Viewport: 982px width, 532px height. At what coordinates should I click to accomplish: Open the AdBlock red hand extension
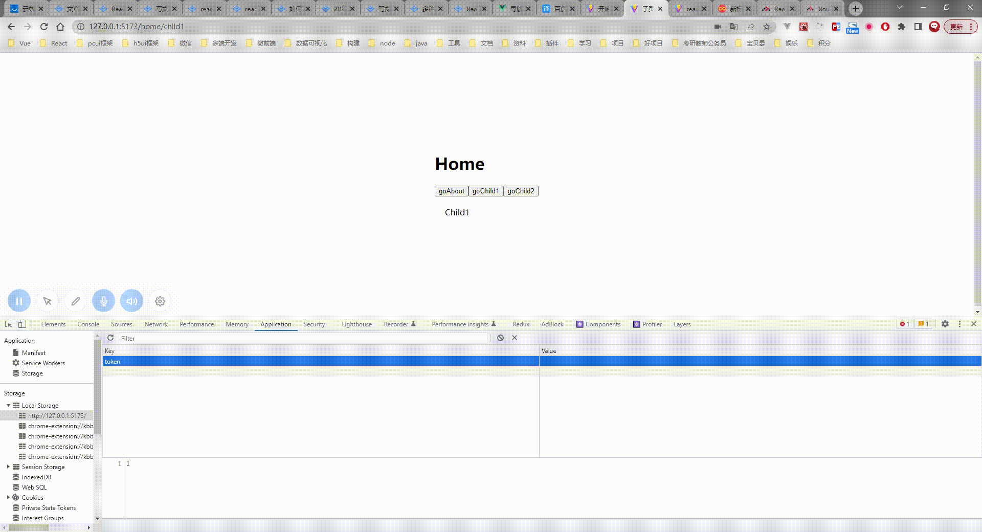click(885, 27)
